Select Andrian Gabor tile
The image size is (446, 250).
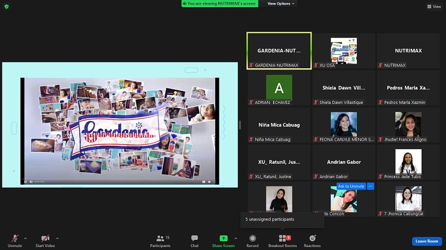344,162
